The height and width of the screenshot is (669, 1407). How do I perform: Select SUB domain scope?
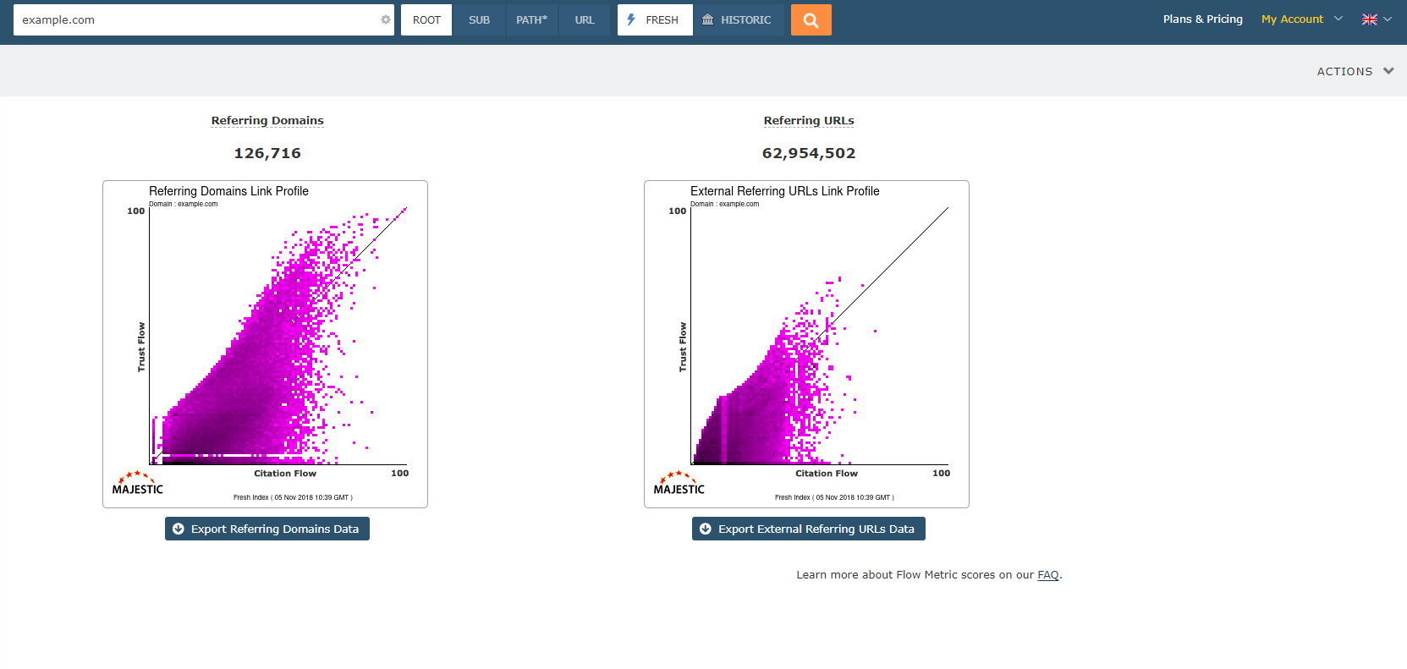(x=479, y=20)
